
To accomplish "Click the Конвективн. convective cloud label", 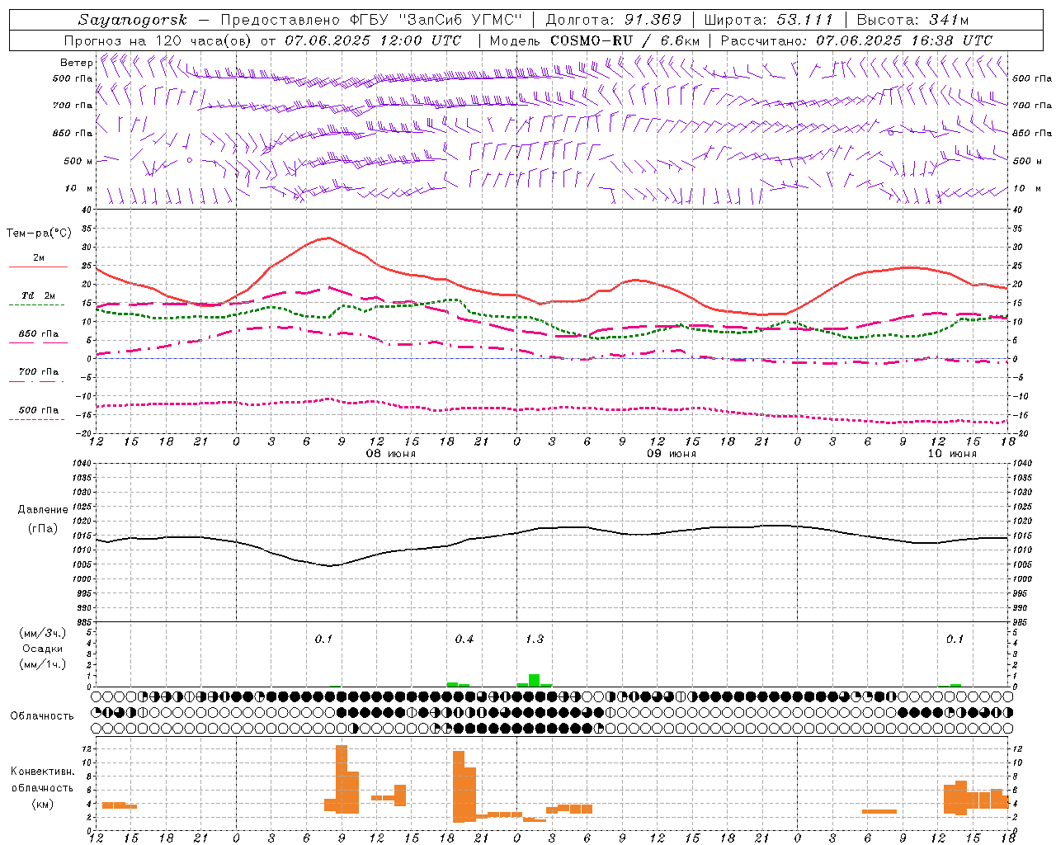I will (x=43, y=772).
